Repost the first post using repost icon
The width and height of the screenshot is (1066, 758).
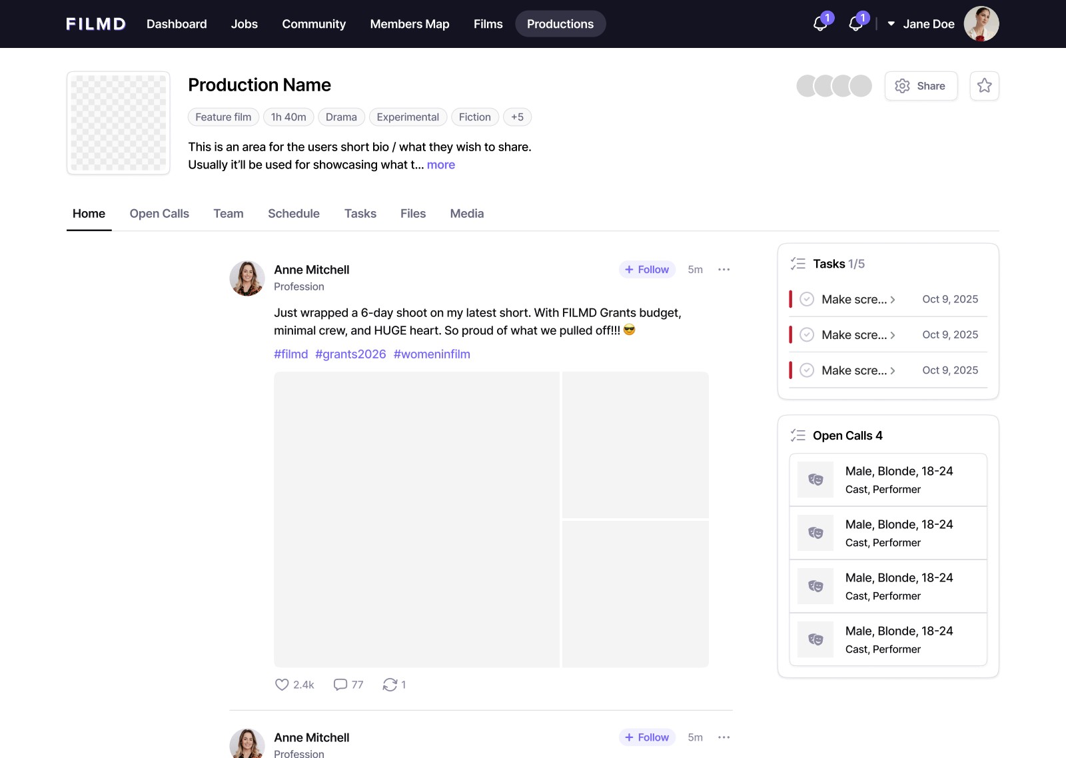tap(390, 685)
